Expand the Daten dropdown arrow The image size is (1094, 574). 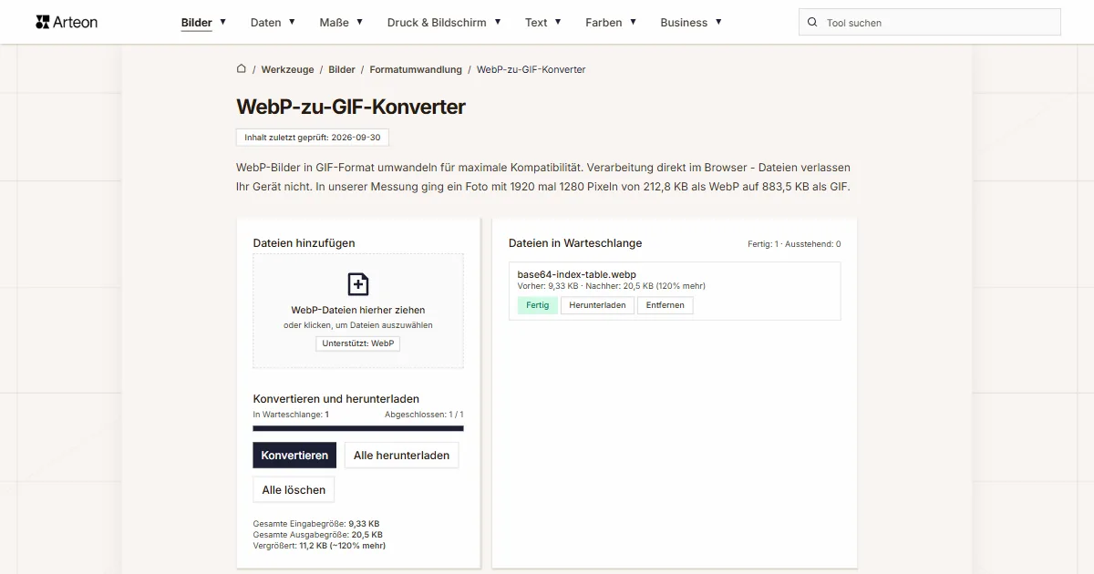pos(292,22)
